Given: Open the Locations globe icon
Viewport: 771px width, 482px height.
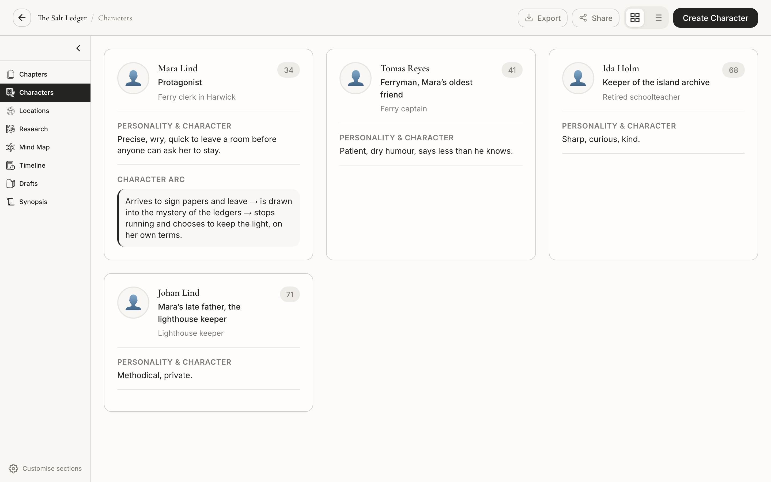Looking at the screenshot, I should coord(10,111).
